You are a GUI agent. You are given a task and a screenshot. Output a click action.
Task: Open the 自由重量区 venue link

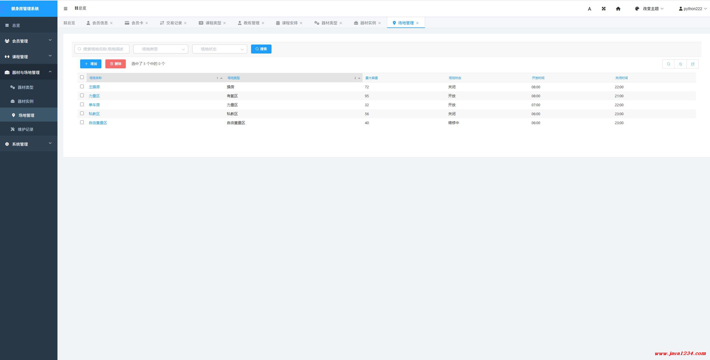click(x=98, y=123)
